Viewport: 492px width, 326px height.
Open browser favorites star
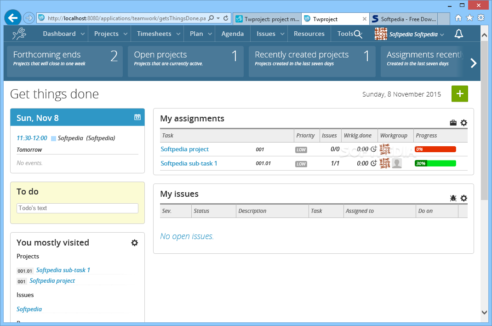coord(469,17)
